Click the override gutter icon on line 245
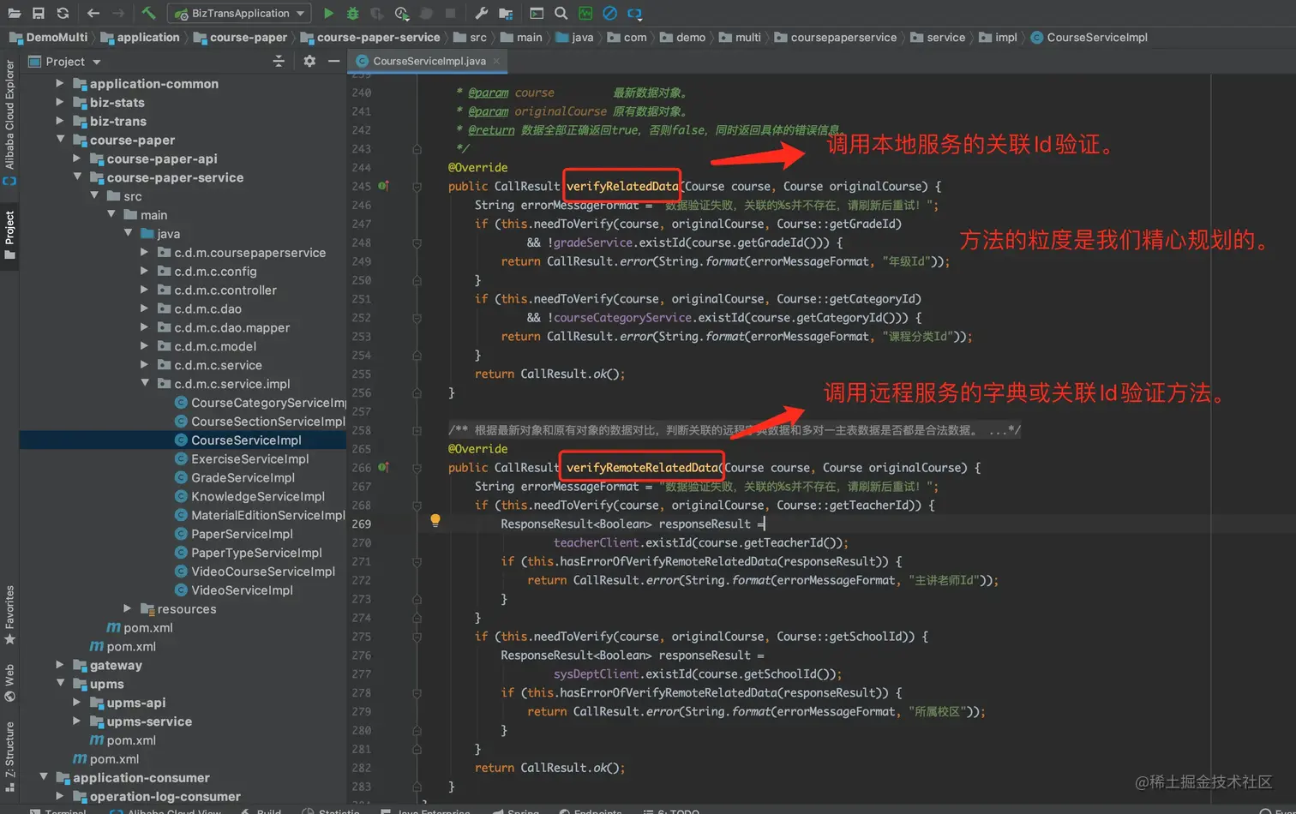This screenshot has width=1296, height=814. [383, 186]
